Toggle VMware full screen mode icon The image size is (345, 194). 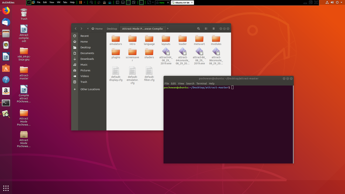pyautogui.click(x=128, y=2)
